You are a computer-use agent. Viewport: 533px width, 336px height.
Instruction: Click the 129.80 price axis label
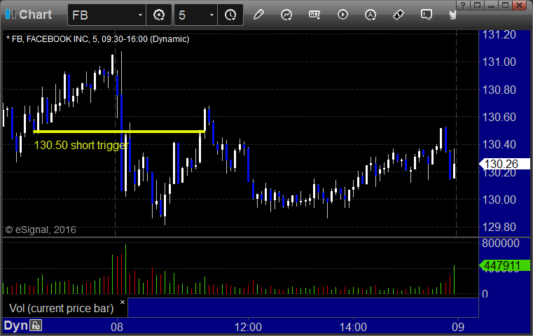pos(499,227)
